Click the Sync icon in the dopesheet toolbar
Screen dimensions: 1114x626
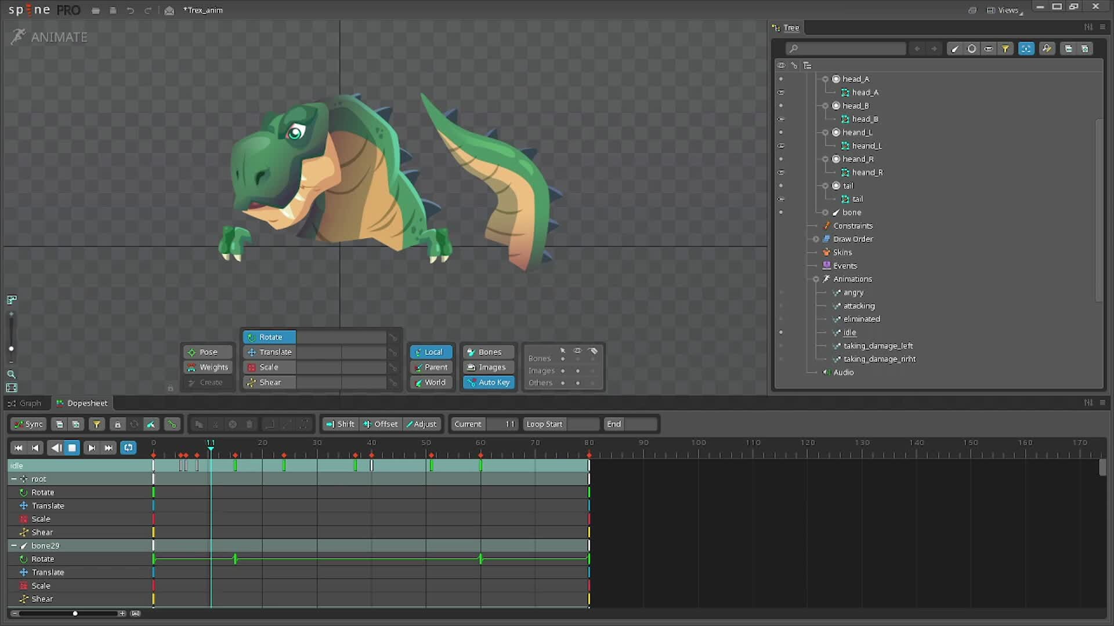tap(27, 424)
